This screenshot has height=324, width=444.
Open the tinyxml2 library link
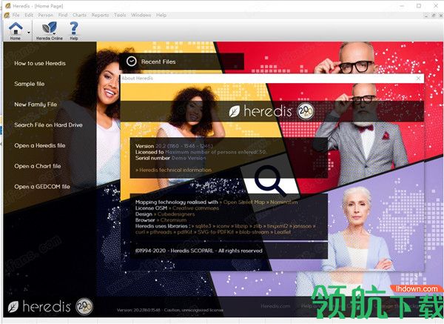pos(276,226)
